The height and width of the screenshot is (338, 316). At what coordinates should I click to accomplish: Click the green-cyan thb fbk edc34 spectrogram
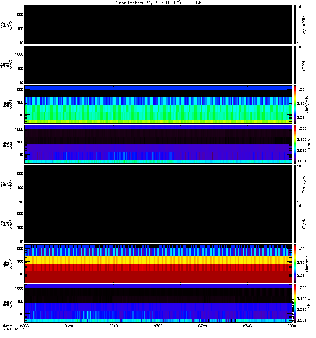[158, 104]
